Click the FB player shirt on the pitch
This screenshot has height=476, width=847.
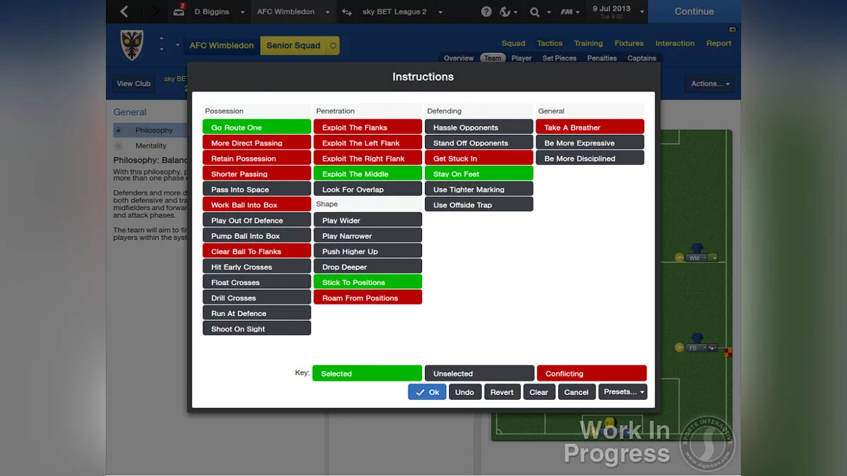(697, 338)
